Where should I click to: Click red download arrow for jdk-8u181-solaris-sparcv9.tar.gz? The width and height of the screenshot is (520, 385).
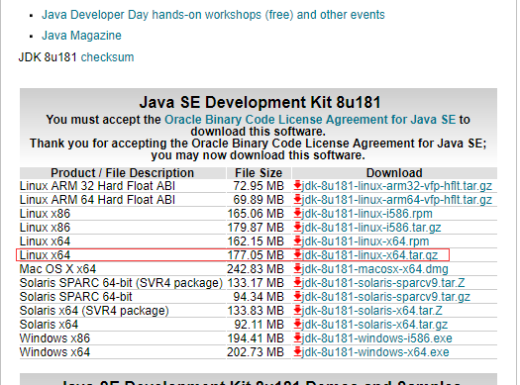pos(297,297)
